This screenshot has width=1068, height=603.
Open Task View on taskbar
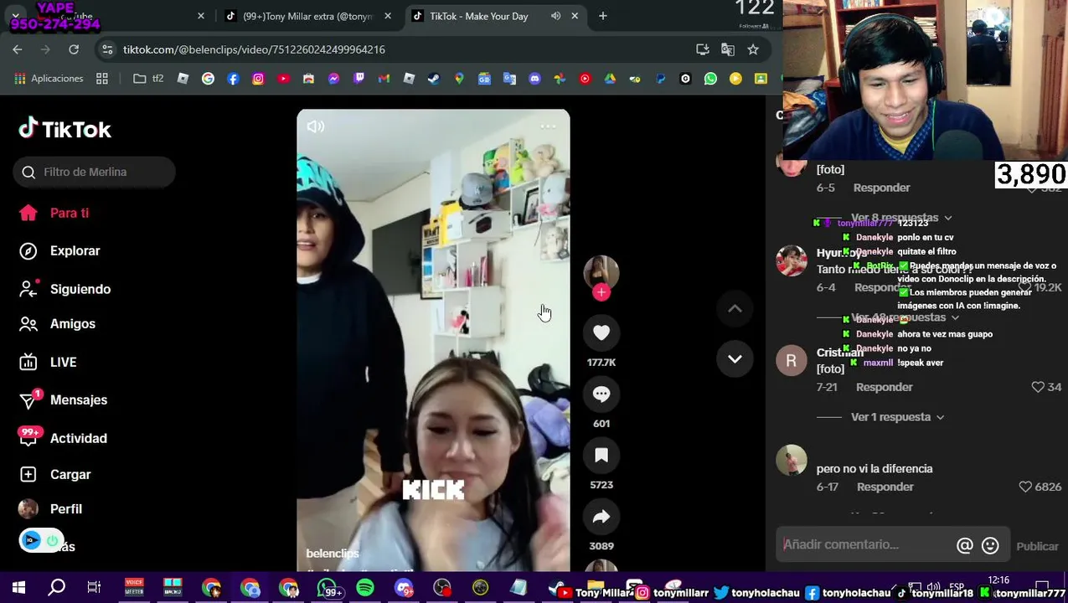tap(94, 588)
